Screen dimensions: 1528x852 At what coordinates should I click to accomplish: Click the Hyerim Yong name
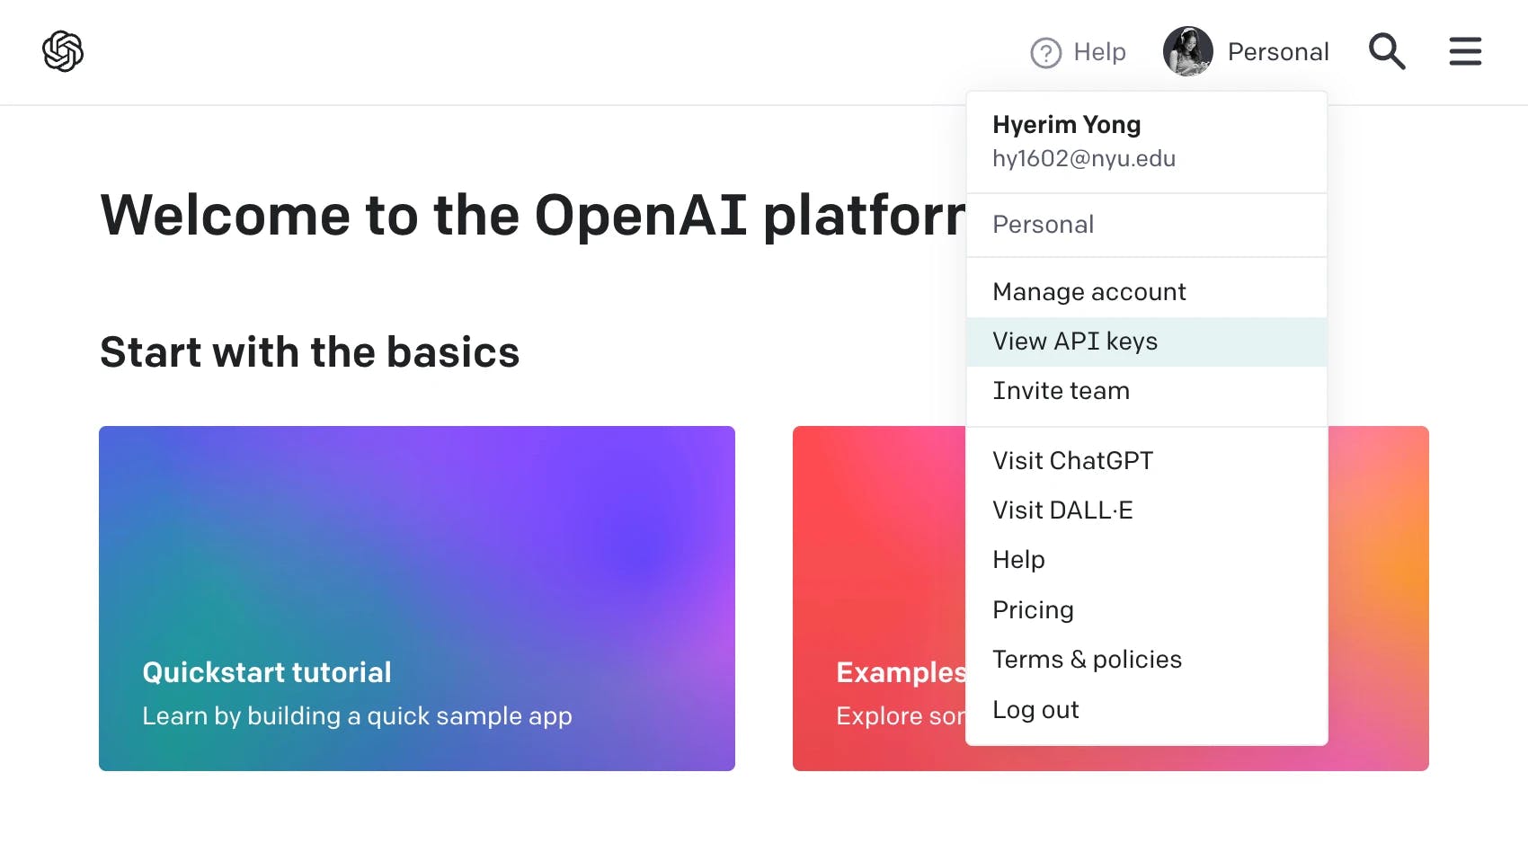coord(1067,125)
